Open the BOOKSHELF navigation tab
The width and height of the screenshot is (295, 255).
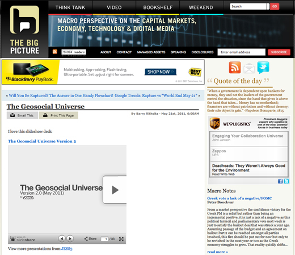(158, 7)
